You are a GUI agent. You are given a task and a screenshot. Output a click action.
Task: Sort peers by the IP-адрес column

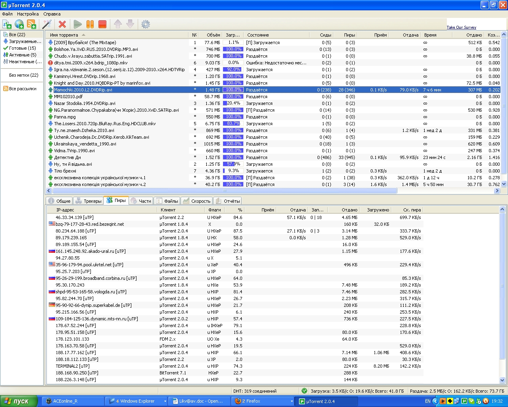(102, 210)
